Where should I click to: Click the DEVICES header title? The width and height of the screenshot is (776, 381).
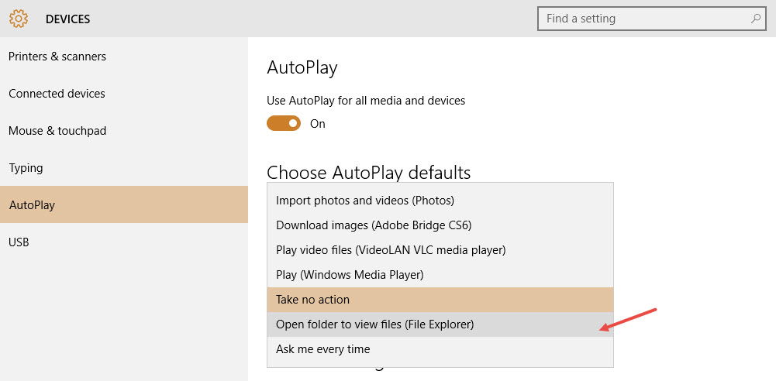tap(67, 19)
